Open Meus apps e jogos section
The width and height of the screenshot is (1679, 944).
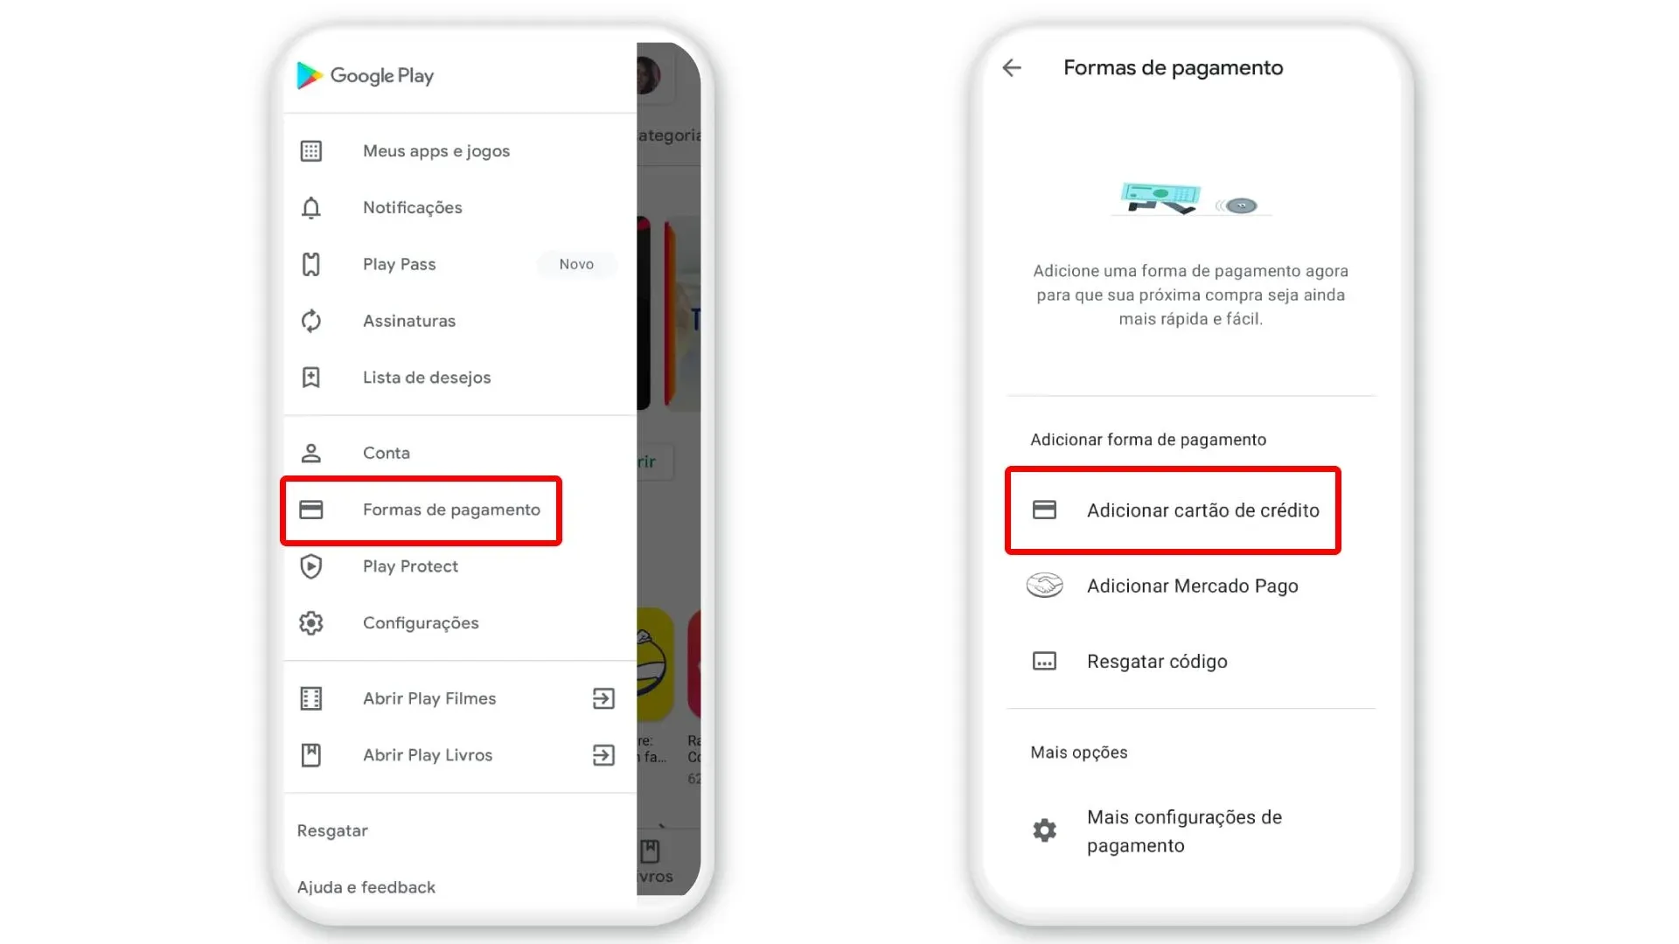[x=435, y=151]
